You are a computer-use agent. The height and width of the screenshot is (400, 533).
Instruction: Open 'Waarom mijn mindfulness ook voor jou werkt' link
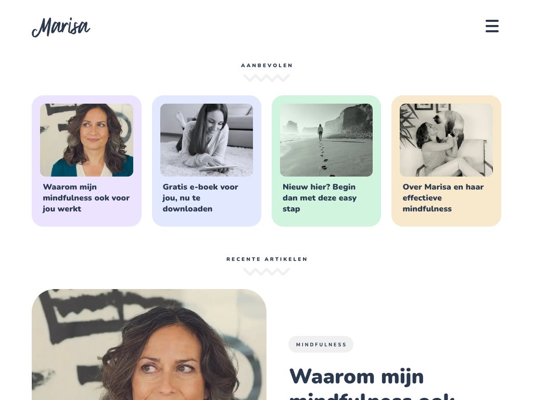click(86, 197)
